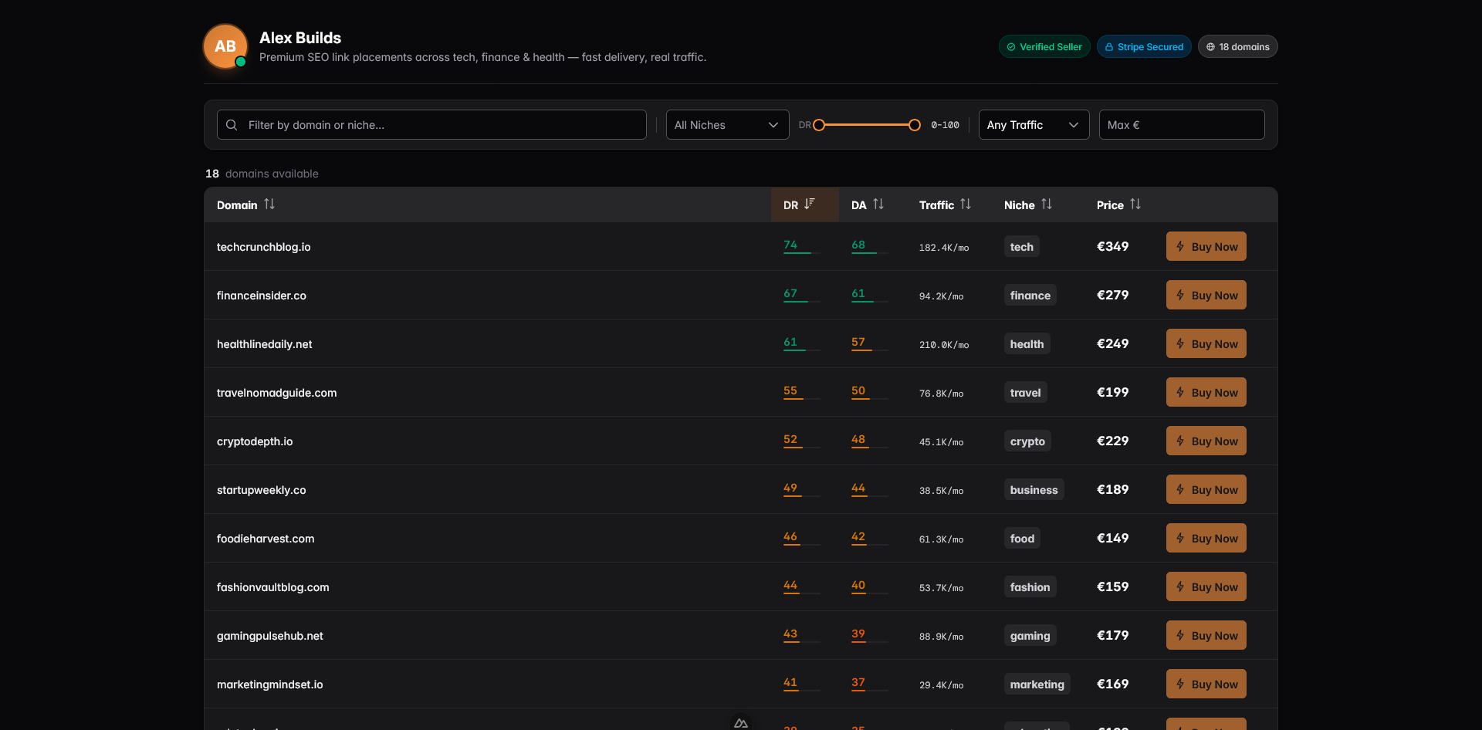The width and height of the screenshot is (1482, 730).
Task: Click the Max € price input field
Action: click(1181, 124)
